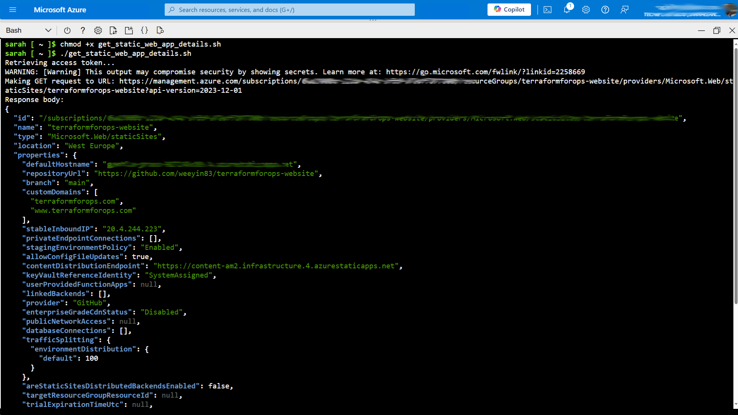Send feedback via the feedback icon
The image size is (738, 415).
[x=624, y=10]
